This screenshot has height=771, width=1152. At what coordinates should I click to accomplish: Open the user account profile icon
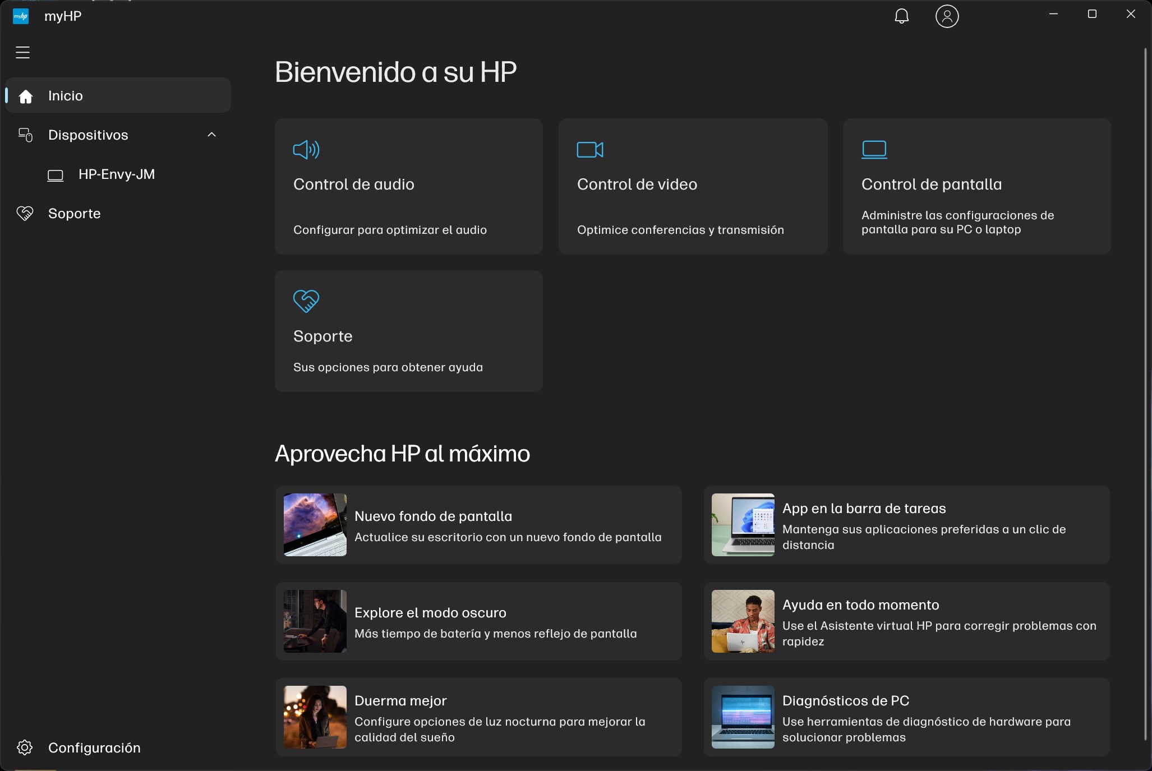947,16
